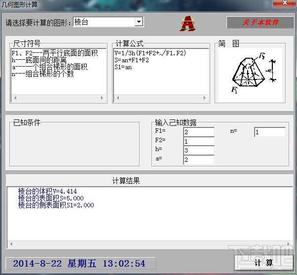Click the h value input field
The width and height of the screenshot is (297, 275).
pos(199,151)
